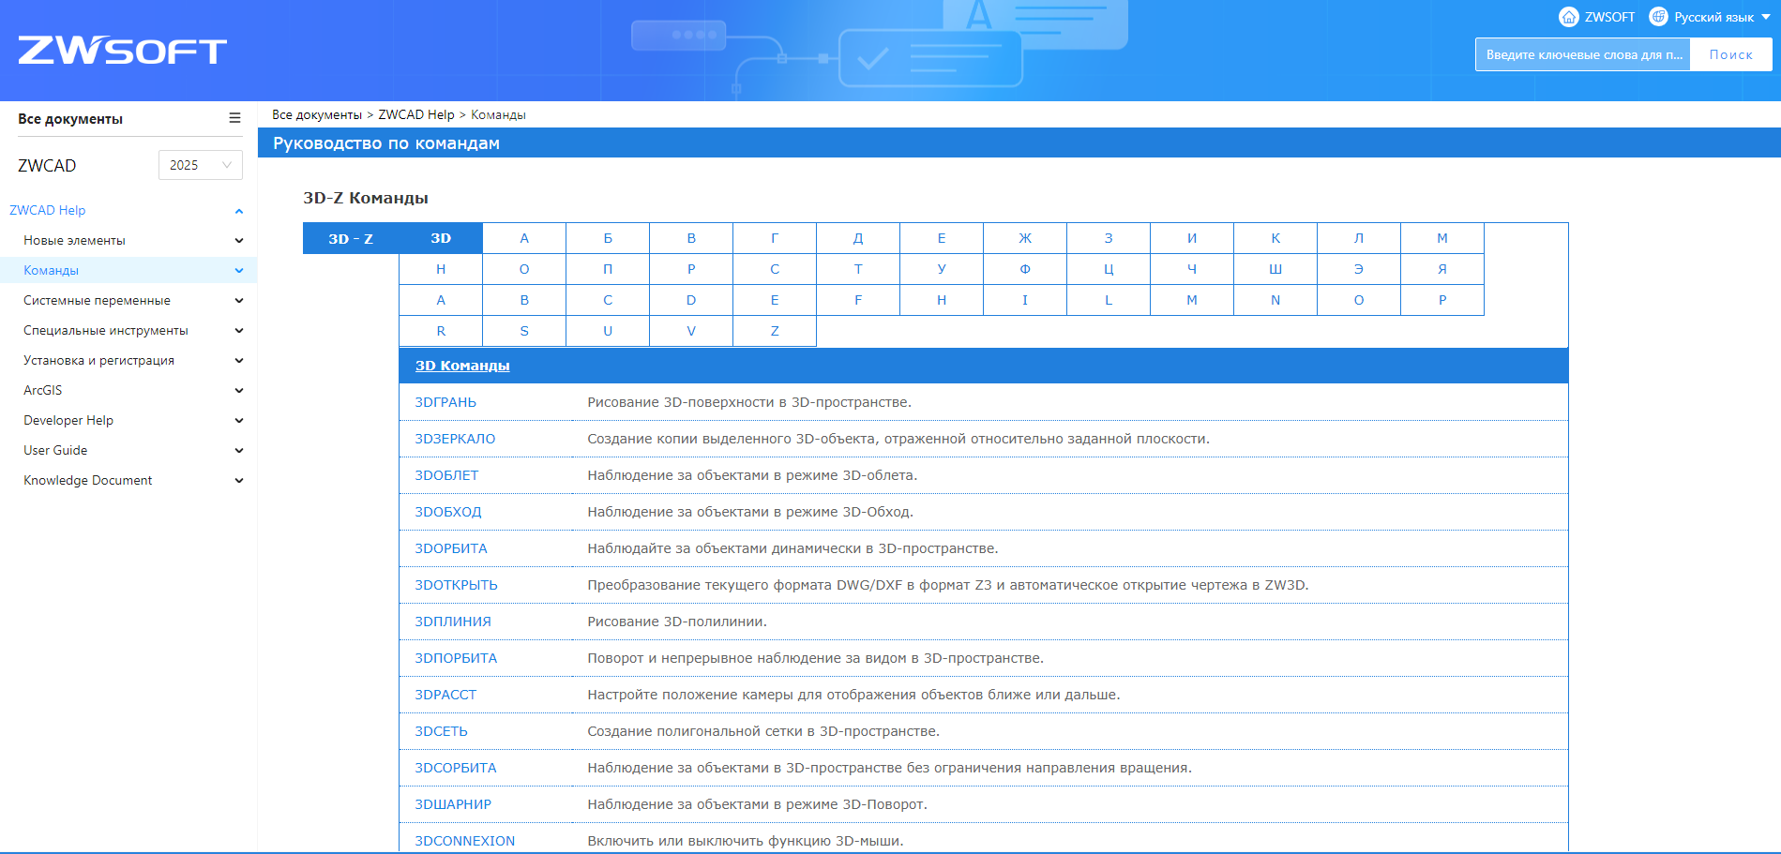1781x854 pixels.
Task: Open Новые элементы in the sidebar
Action: (x=74, y=241)
